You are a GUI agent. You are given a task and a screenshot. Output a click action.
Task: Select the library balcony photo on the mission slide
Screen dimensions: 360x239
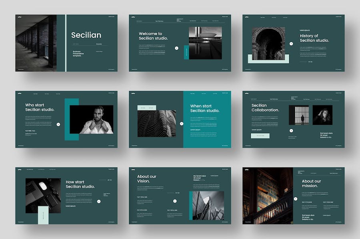[x=268, y=196]
